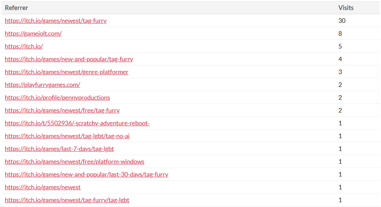Open the newest/tag-furry/tag-lgbt link
This screenshot has height=207, width=381.
point(70,200)
